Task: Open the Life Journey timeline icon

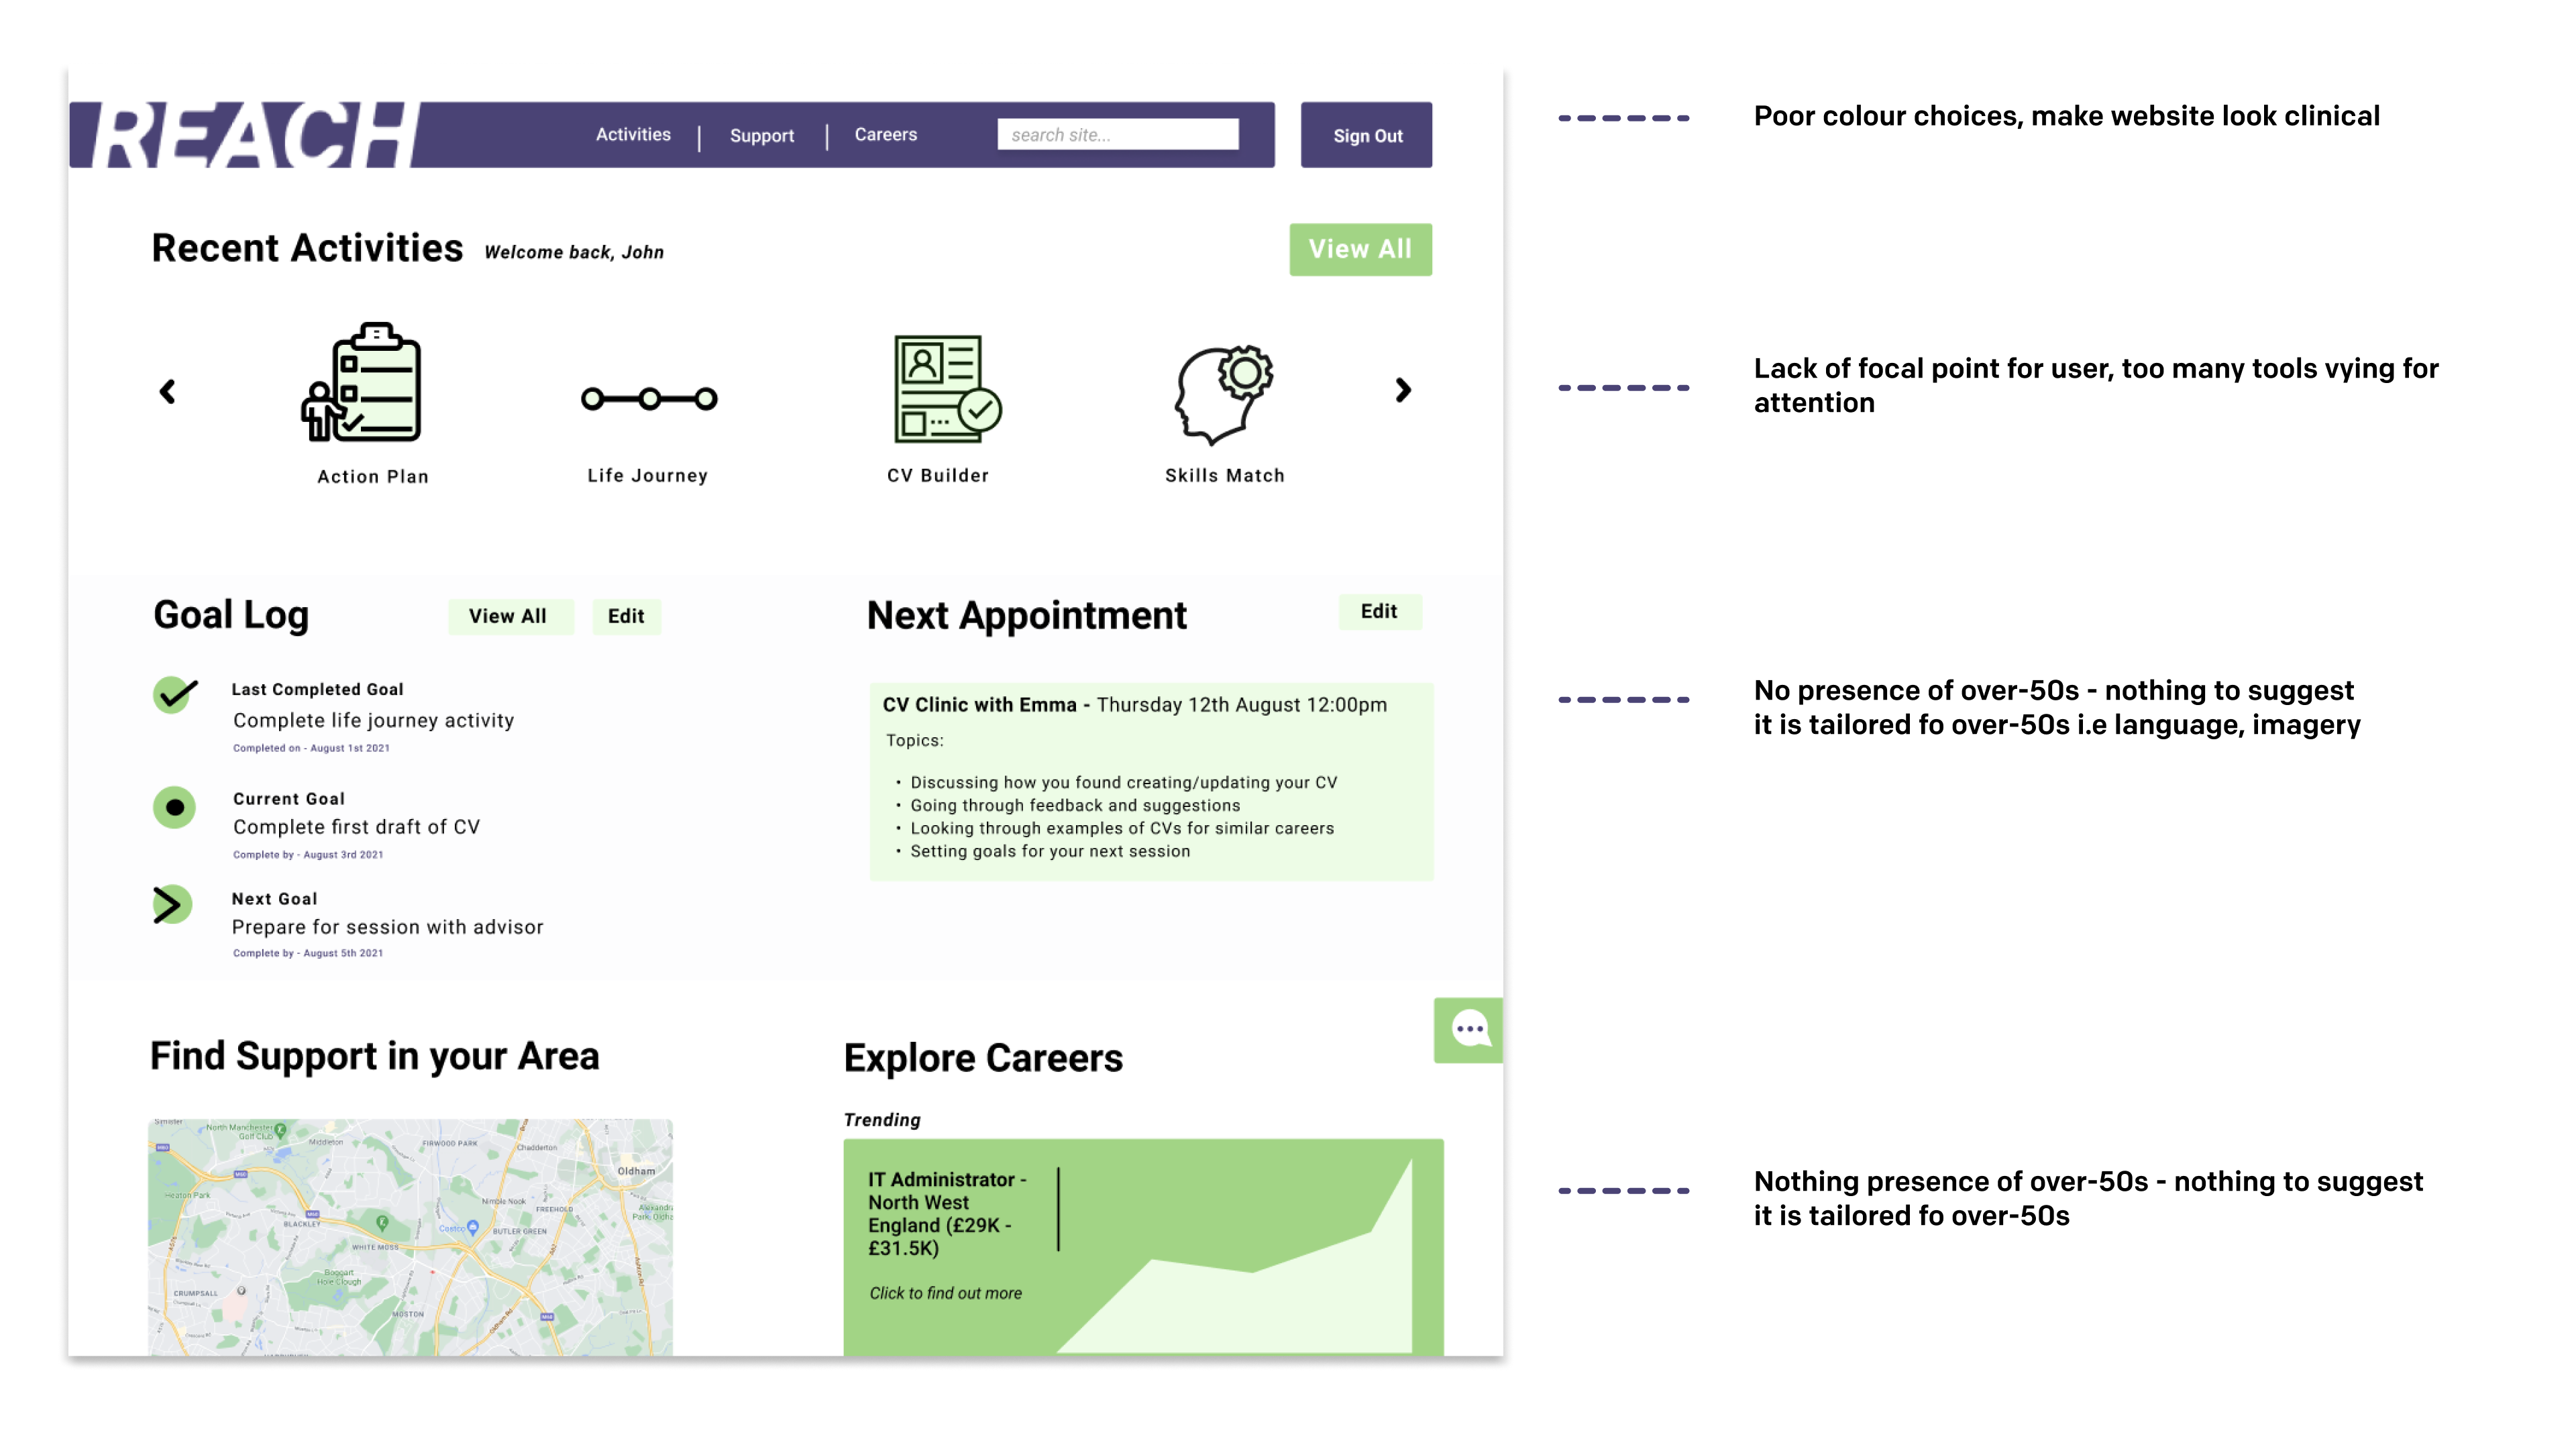Action: [x=649, y=399]
